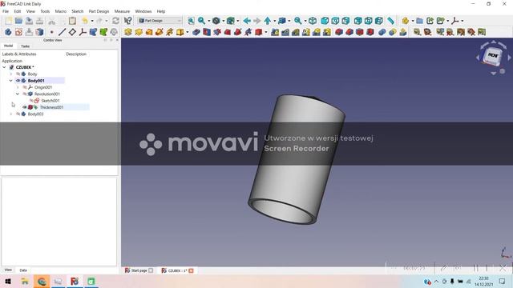Toggle visibility eye of Thickness001
Image resolution: width=513 pixels, height=288 pixels.
tap(25, 107)
